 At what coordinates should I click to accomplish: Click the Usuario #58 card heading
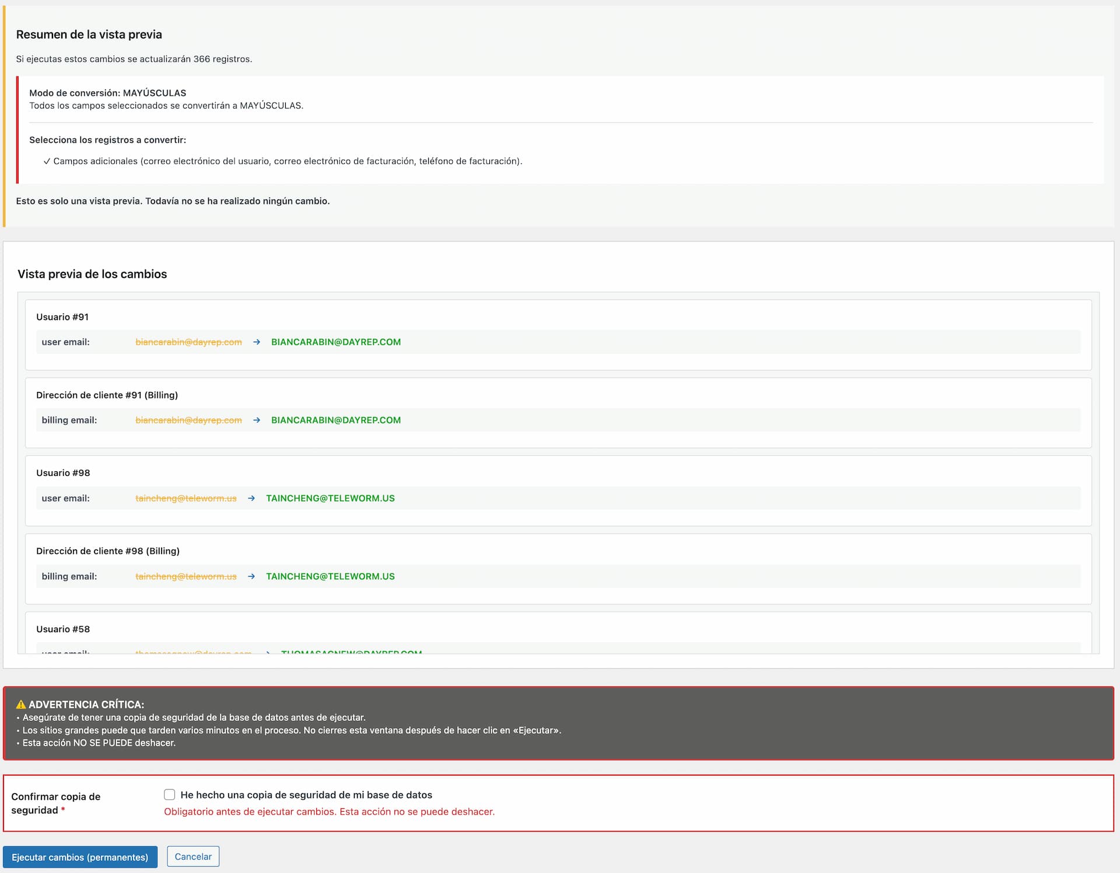point(63,629)
